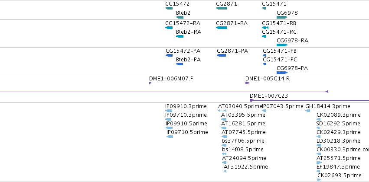Screen dimensions: 369x182
Task: Click the IP09910.3prime EST glyph
Action: tap(169, 111)
